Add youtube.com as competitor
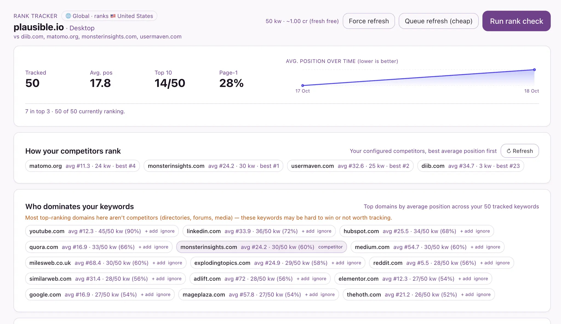561x324 pixels. (151, 231)
